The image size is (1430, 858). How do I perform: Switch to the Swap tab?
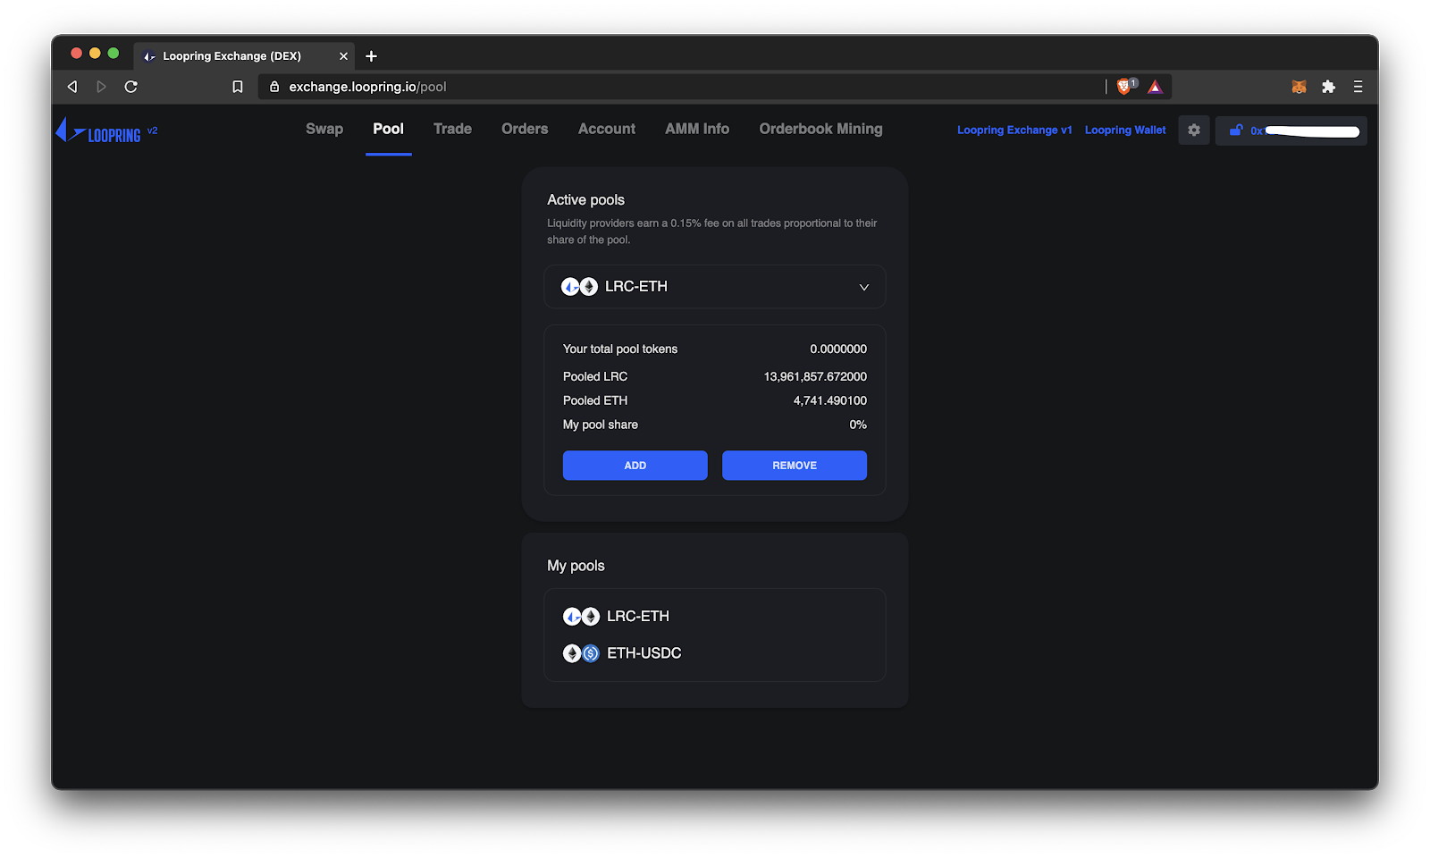click(324, 129)
